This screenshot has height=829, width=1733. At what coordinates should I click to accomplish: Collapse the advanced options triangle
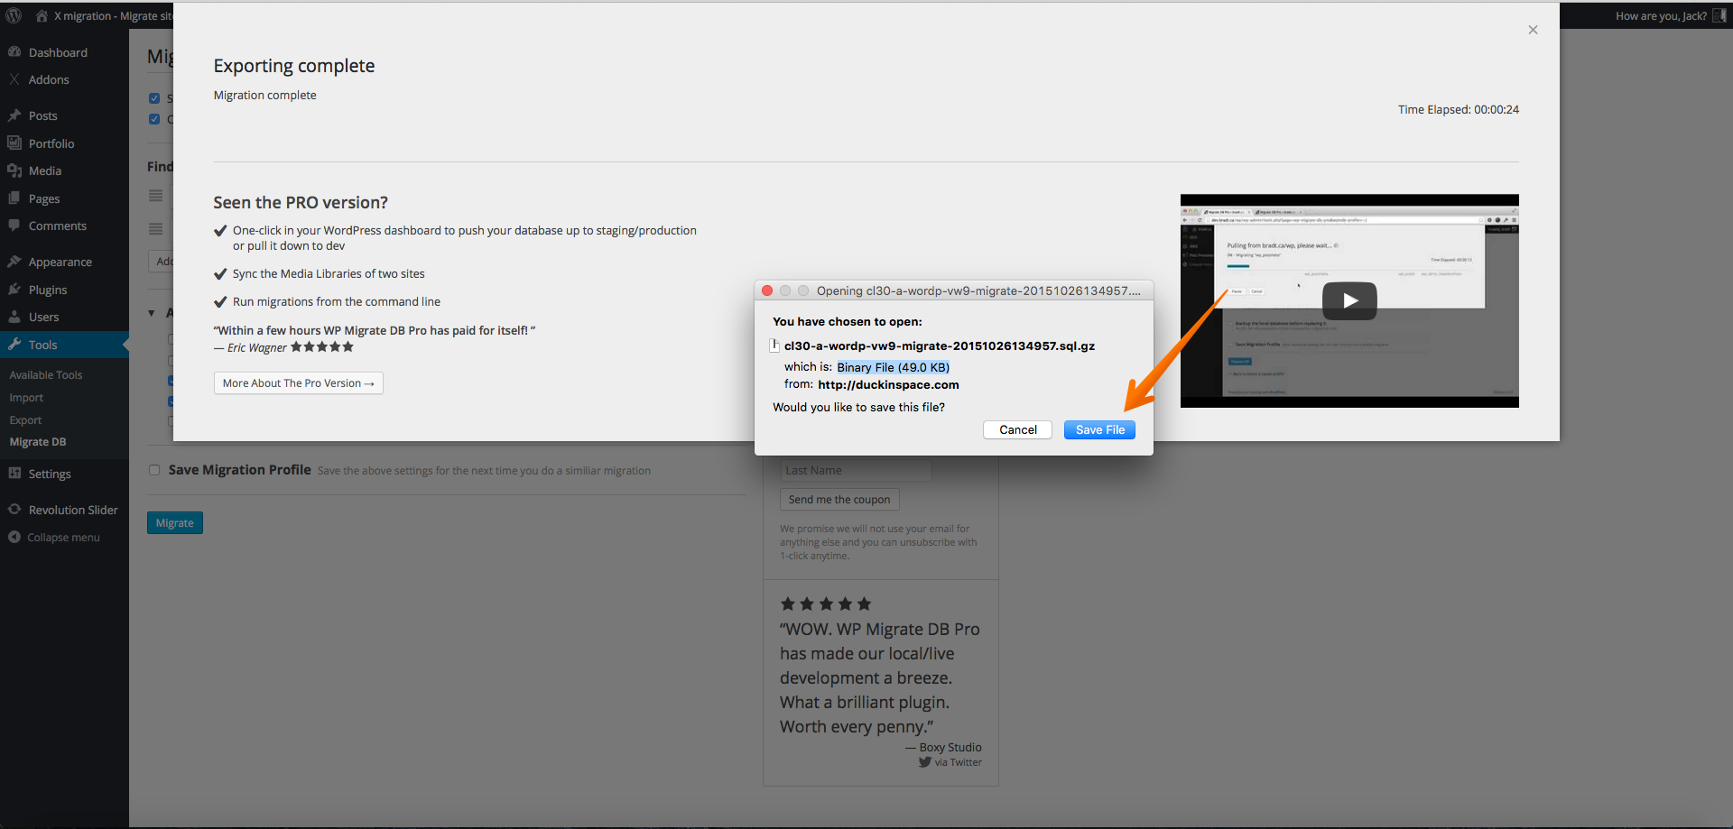coord(152,313)
